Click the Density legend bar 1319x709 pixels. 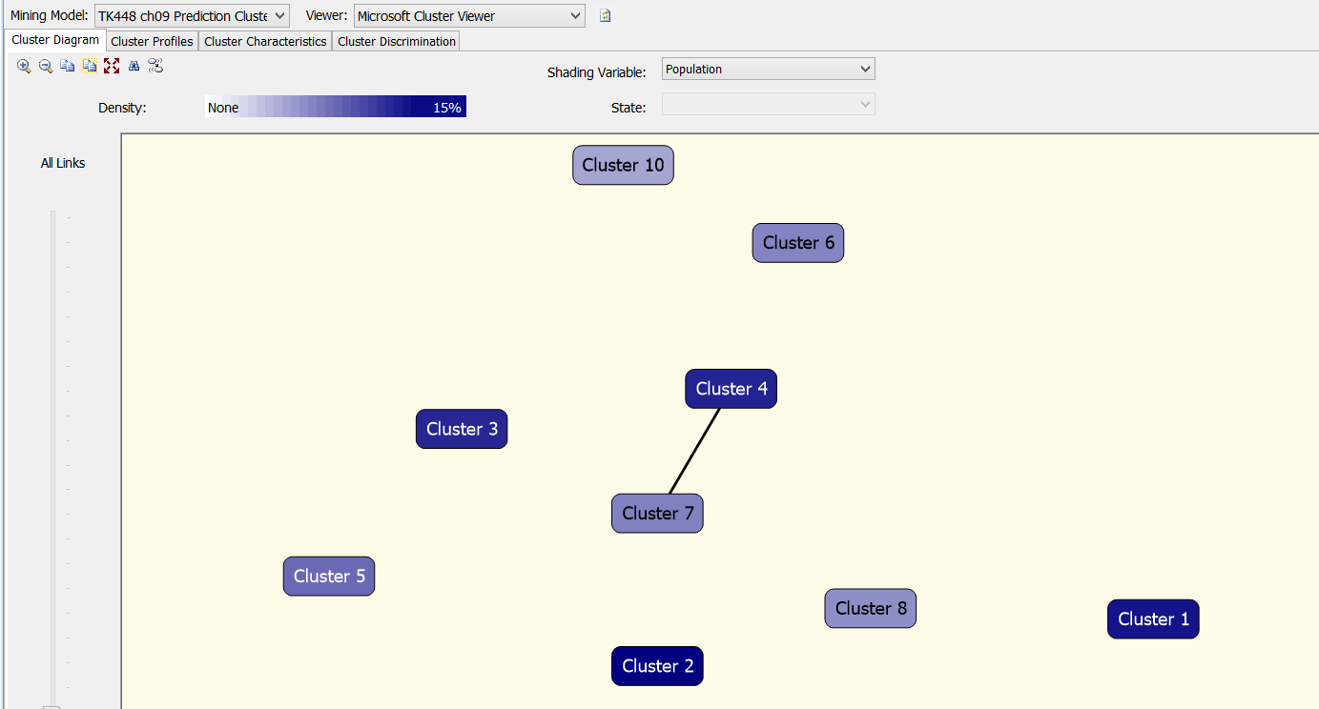click(336, 106)
